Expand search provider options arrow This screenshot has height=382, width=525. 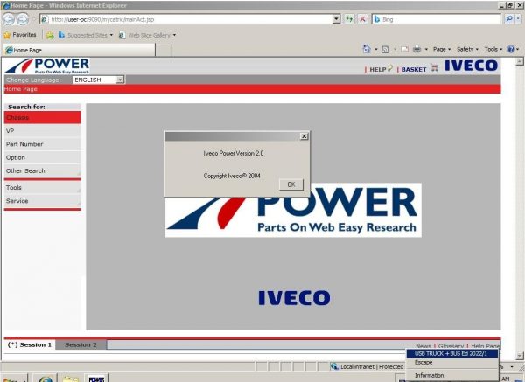(x=518, y=19)
